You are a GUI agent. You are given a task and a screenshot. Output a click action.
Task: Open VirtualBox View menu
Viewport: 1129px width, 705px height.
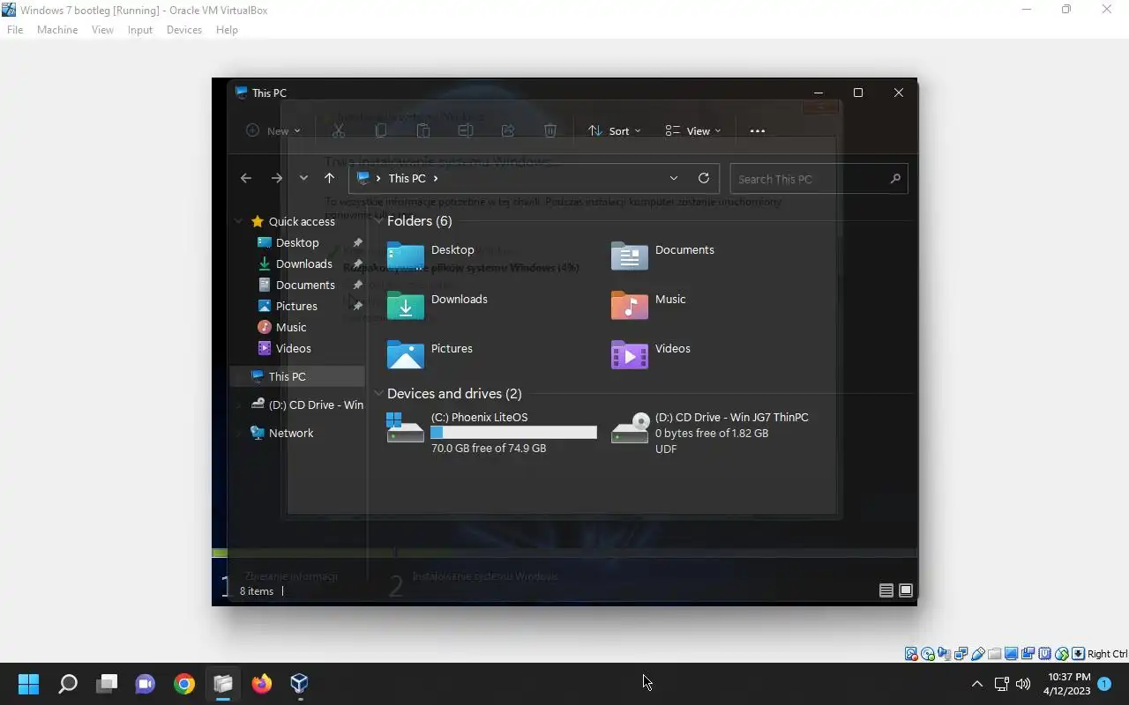point(102,29)
